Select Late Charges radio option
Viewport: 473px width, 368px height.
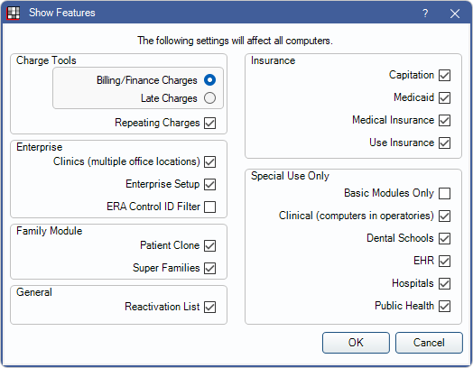coord(209,98)
